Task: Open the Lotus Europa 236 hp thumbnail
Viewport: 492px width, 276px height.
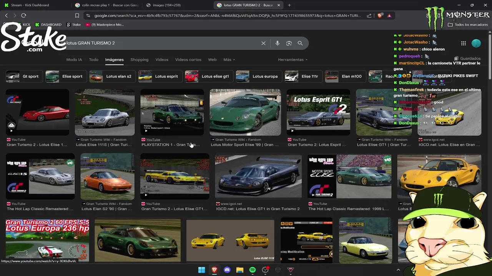Action: (48, 241)
